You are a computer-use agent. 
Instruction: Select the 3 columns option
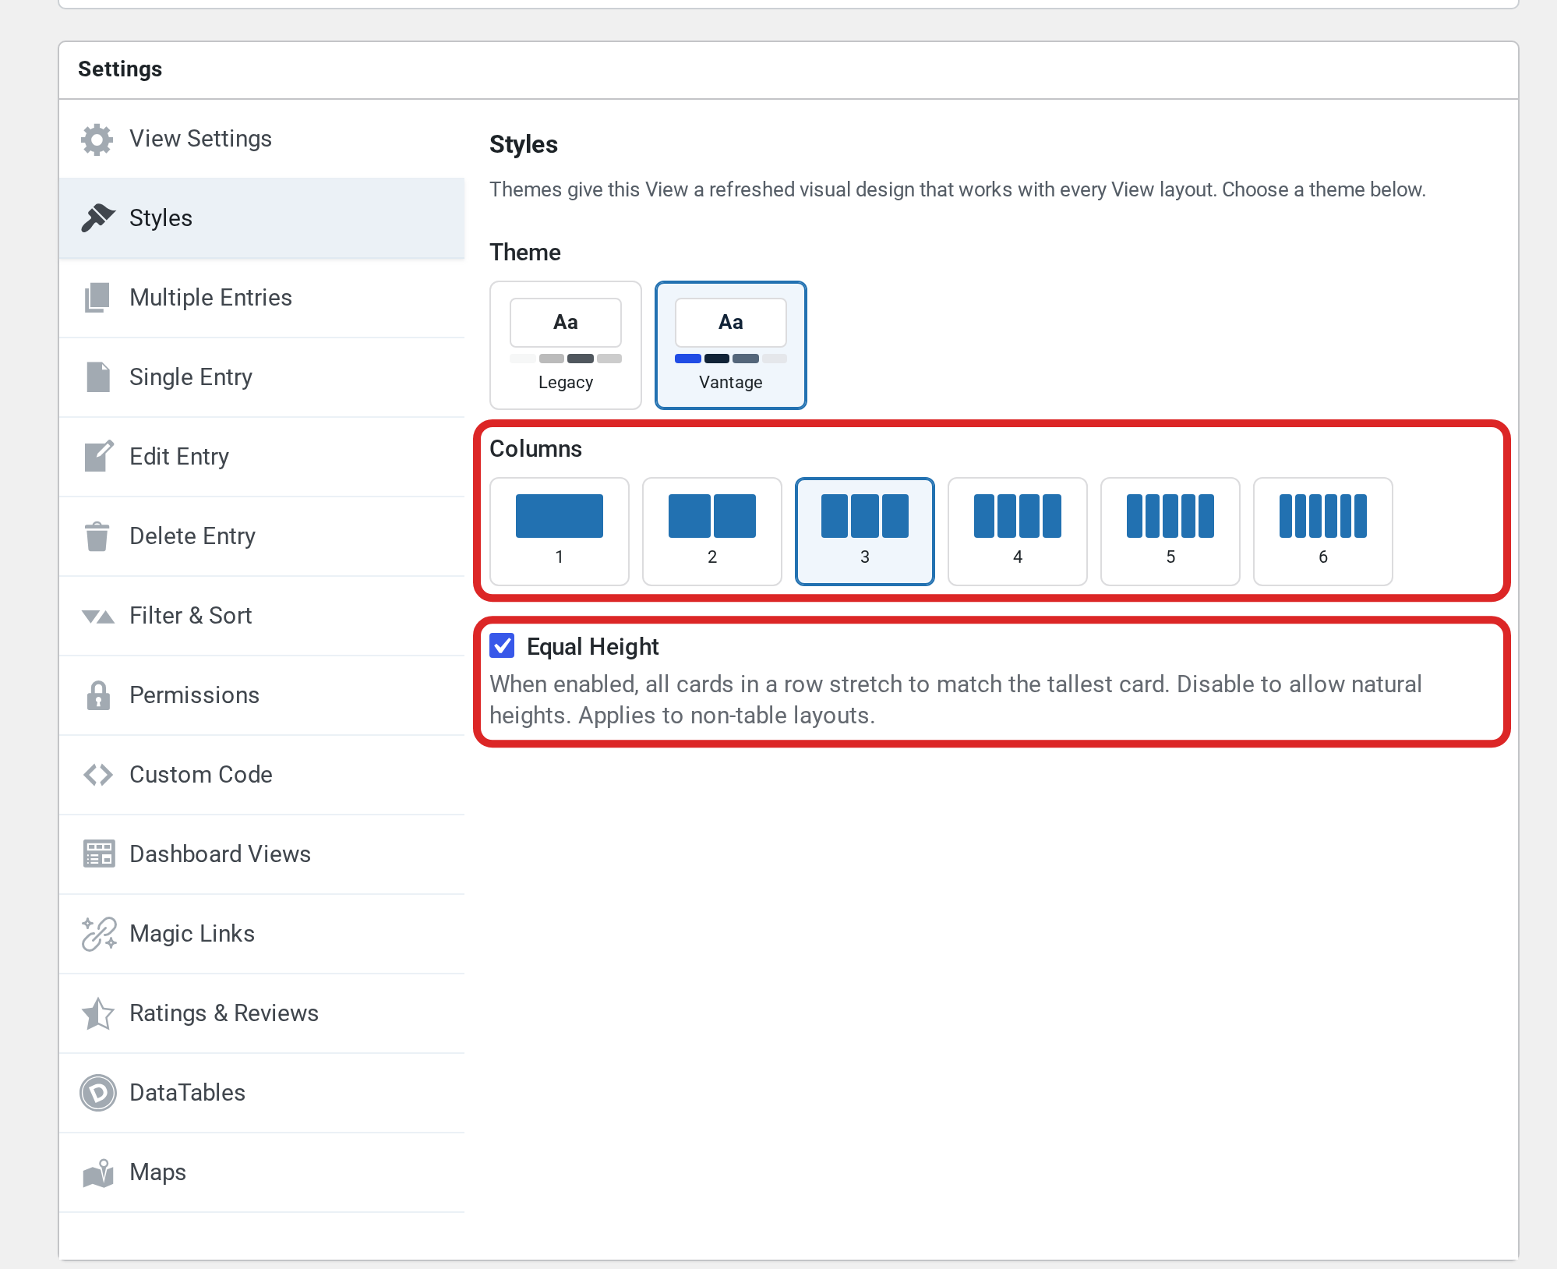865,532
